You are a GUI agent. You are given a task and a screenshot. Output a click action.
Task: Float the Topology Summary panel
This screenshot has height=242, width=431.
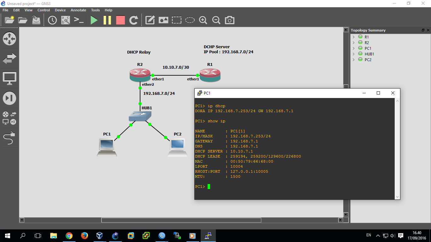coord(423,30)
